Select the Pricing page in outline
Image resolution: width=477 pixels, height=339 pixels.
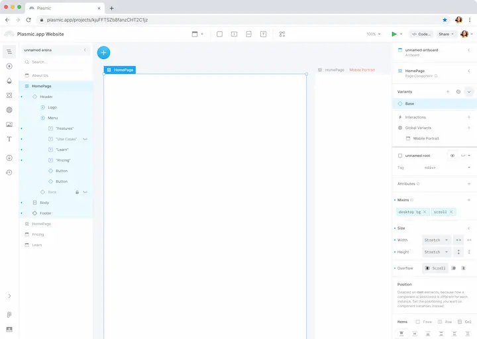(38, 234)
